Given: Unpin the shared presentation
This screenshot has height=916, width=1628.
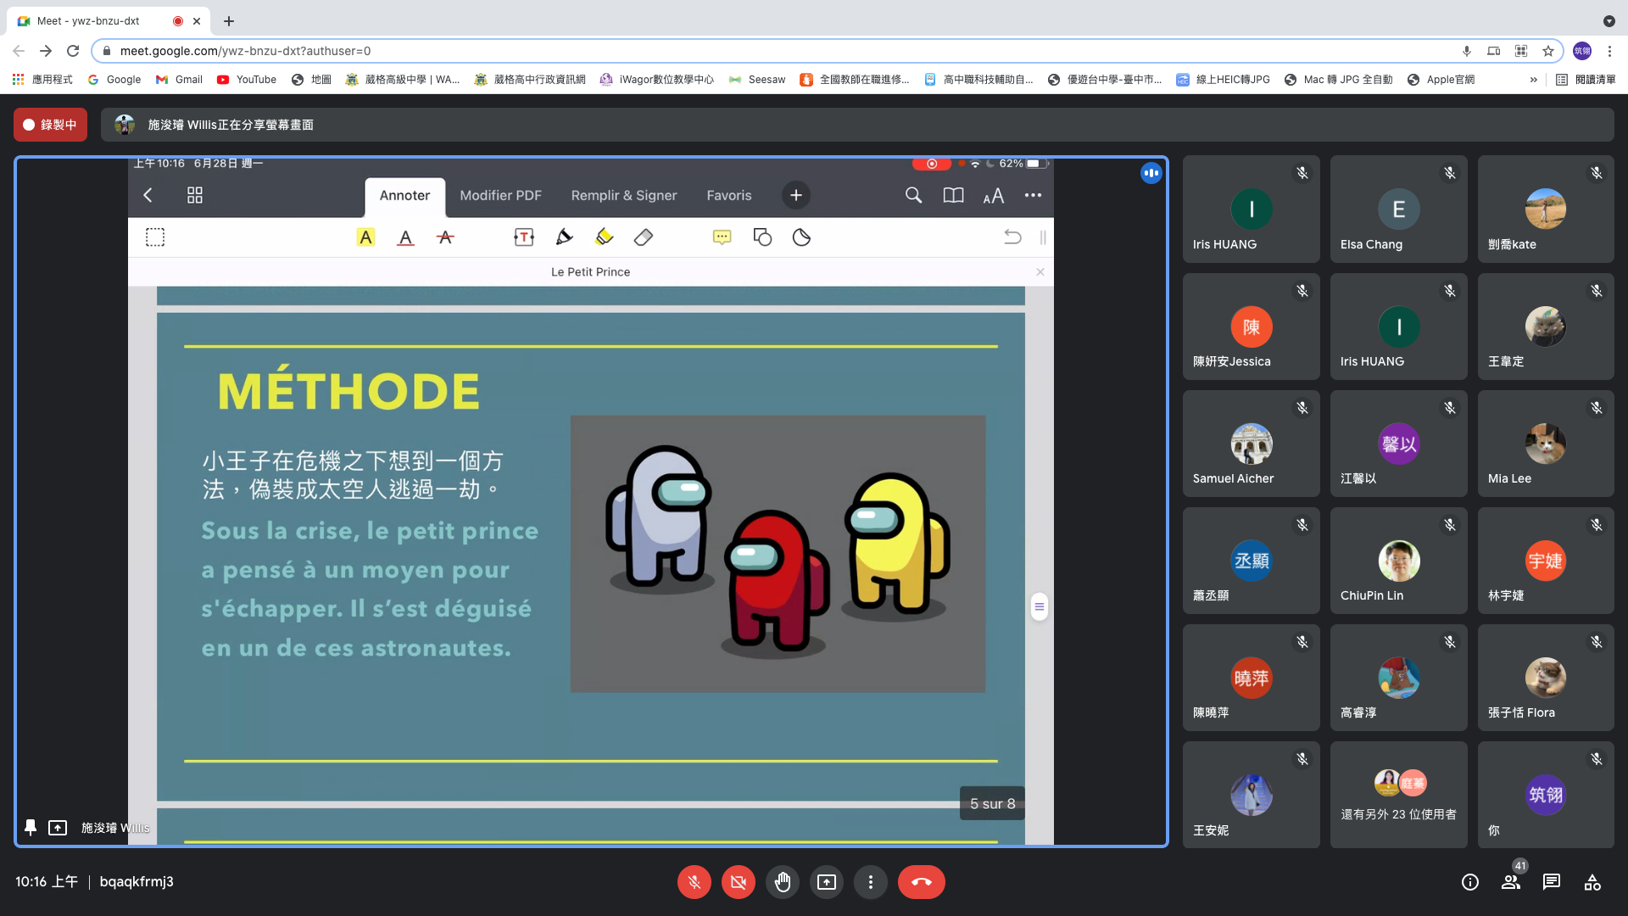Looking at the screenshot, I should tap(31, 827).
